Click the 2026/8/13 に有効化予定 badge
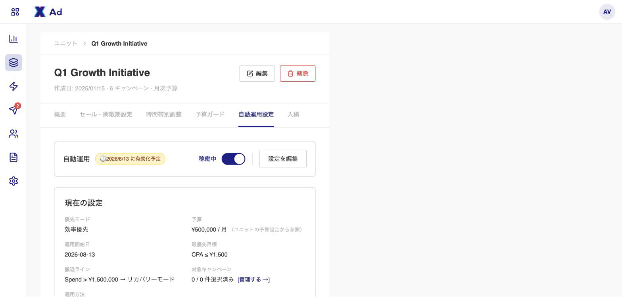Screen dimensions: 622x297 tap(130, 159)
